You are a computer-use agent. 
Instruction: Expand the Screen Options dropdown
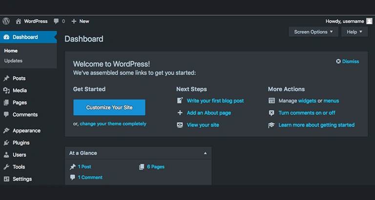click(x=313, y=32)
